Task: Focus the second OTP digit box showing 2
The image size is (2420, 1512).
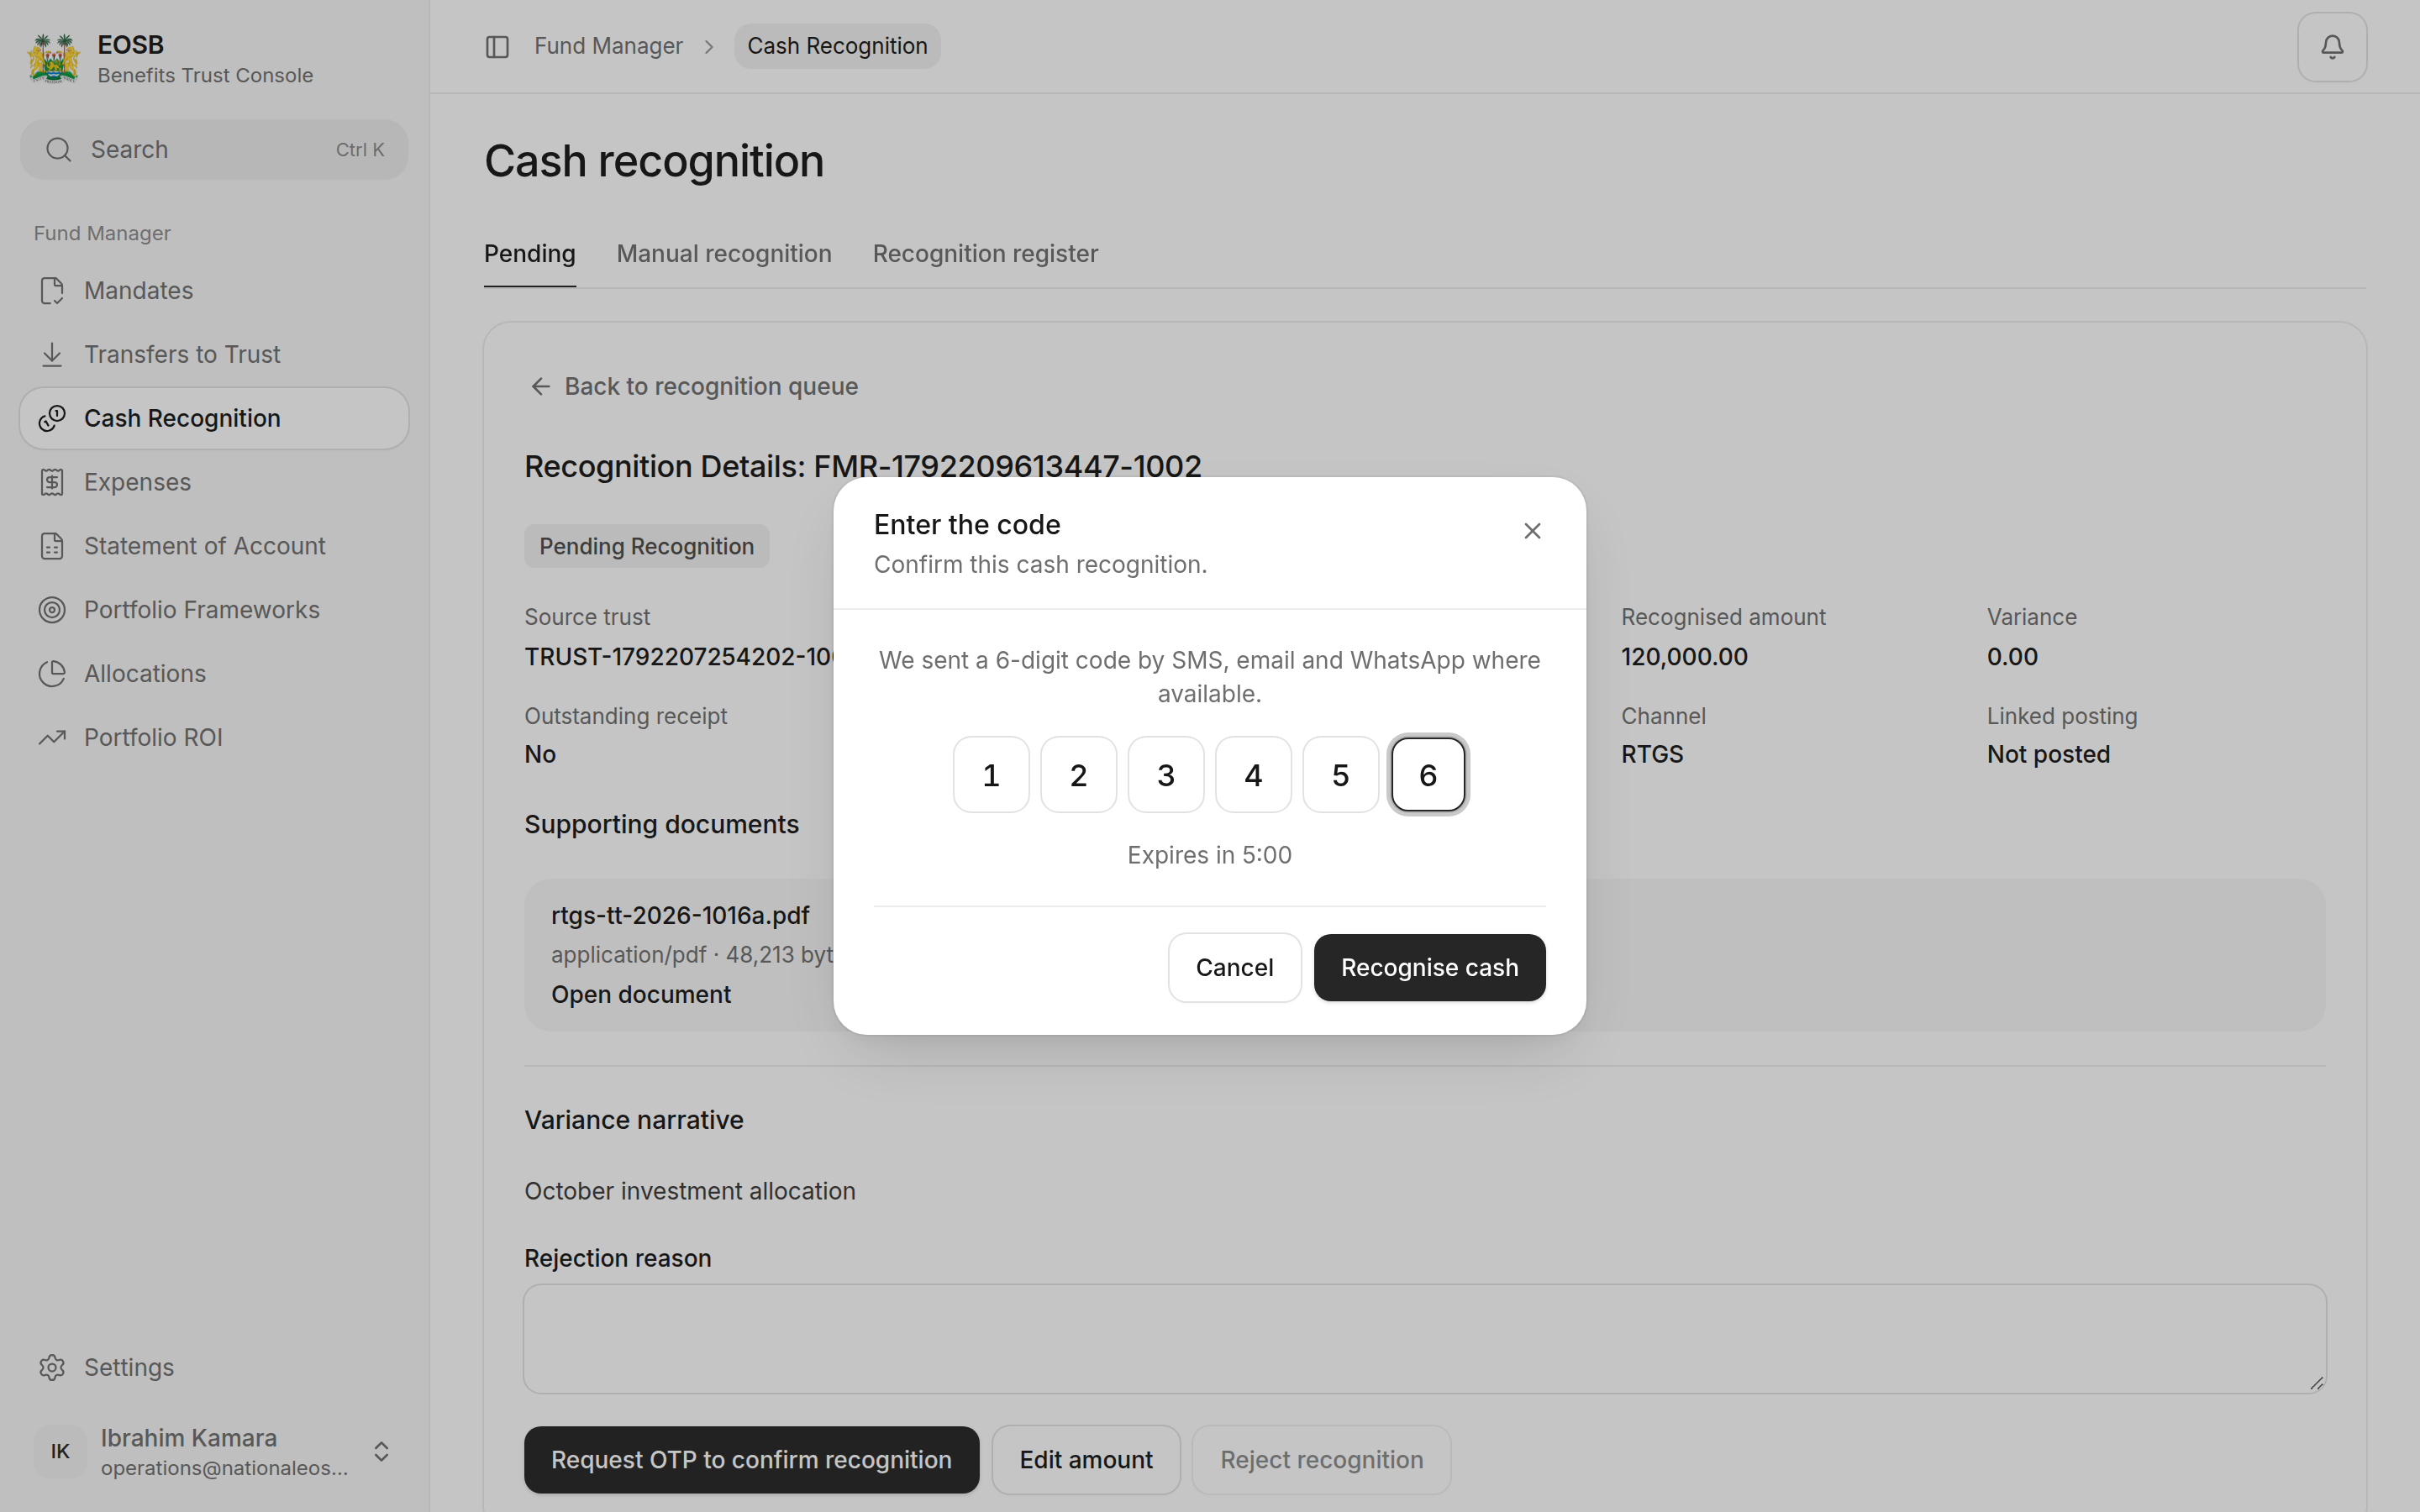Action: click(x=1078, y=775)
